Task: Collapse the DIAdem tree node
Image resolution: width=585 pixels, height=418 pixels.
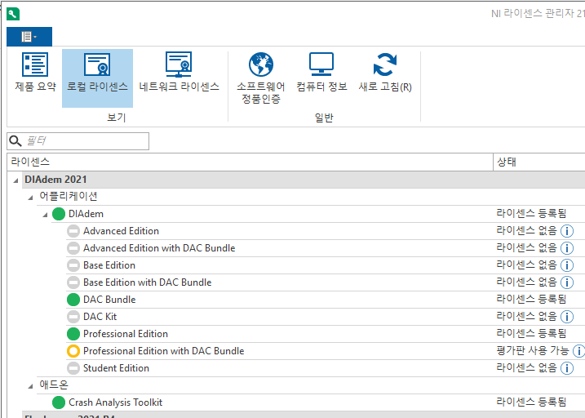Action: [45, 215]
